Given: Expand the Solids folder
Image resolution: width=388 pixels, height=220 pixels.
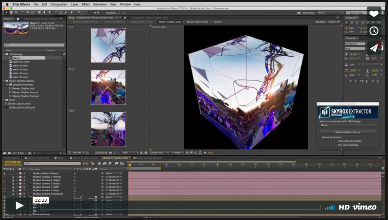Looking at the screenshot, I should tap(4, 100).
